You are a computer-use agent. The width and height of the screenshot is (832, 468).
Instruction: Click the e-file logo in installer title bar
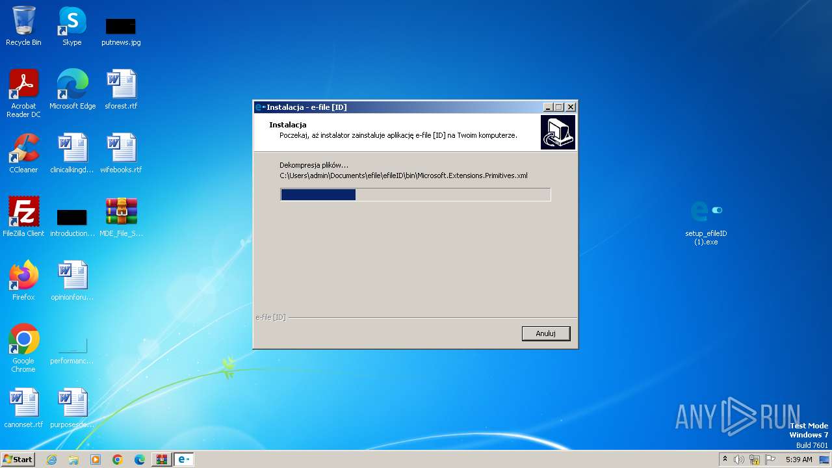260,107
